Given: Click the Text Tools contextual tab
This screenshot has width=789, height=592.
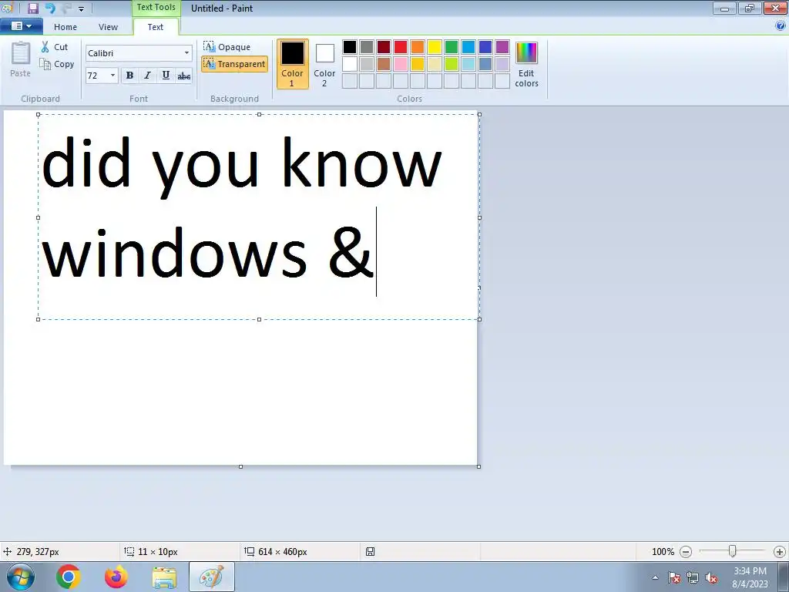Looking at the screenshot, I should pos(156,8).
